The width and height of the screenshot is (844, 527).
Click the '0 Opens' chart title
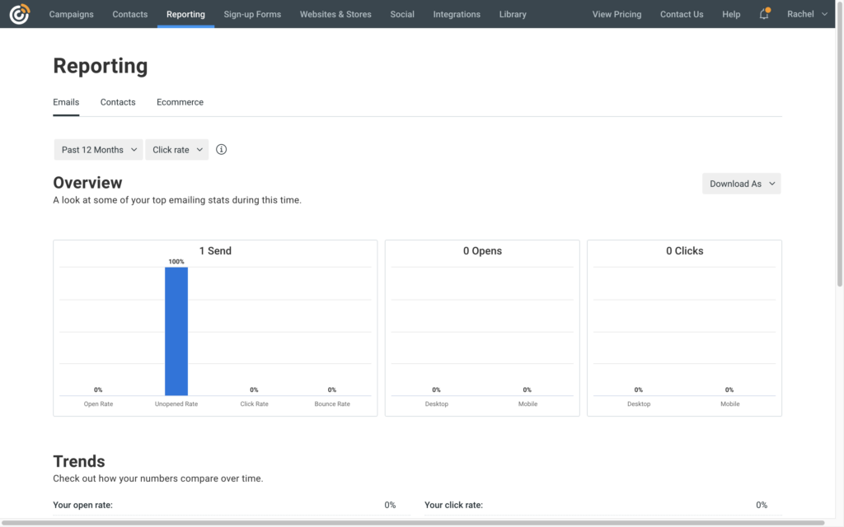point(482,250)
